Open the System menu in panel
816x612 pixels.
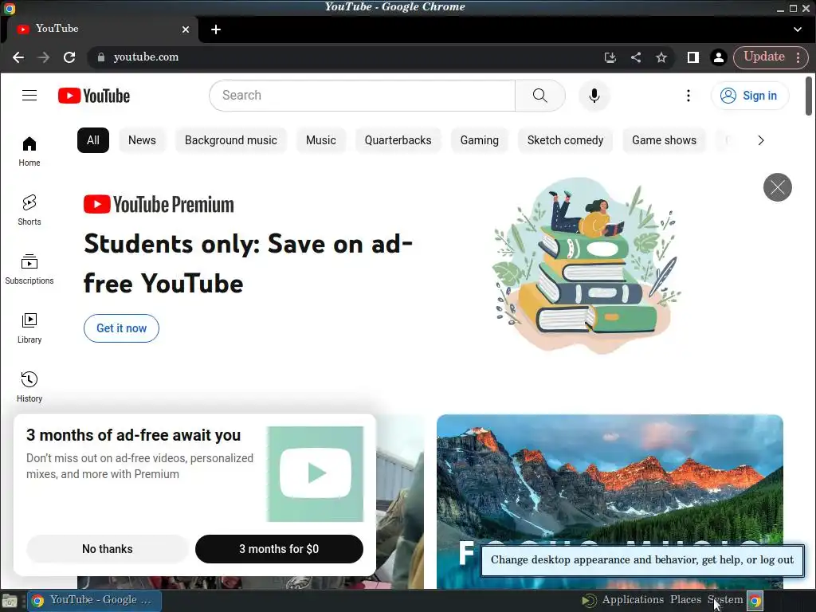click(x=725, y=599)
